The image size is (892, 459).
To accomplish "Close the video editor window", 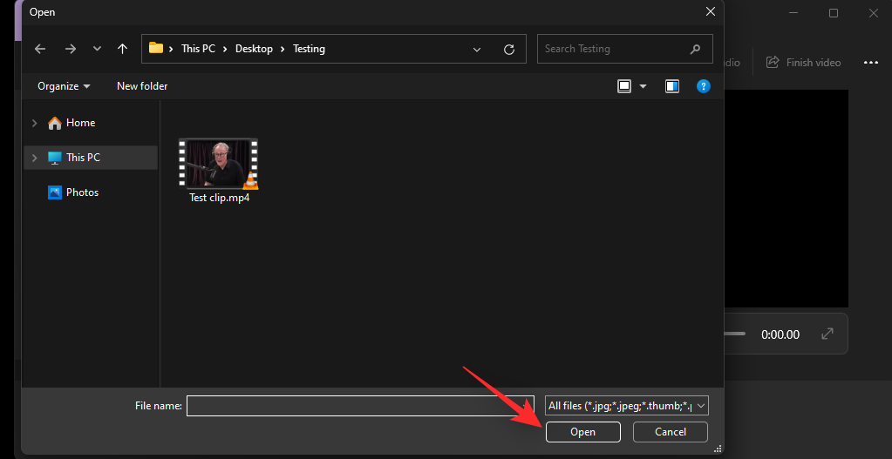I will [873, 13].
